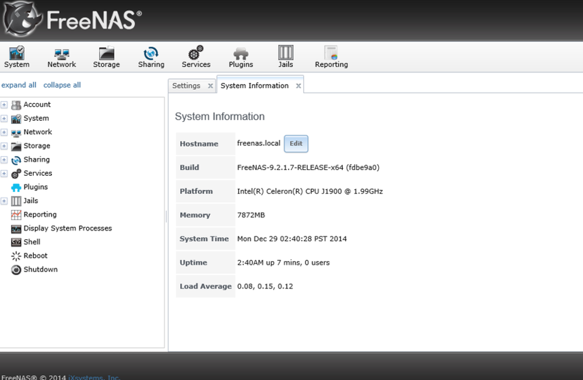Select Reboot label in the tree
The width and height of the screenshot is (583, 380).
pos(36,256)
